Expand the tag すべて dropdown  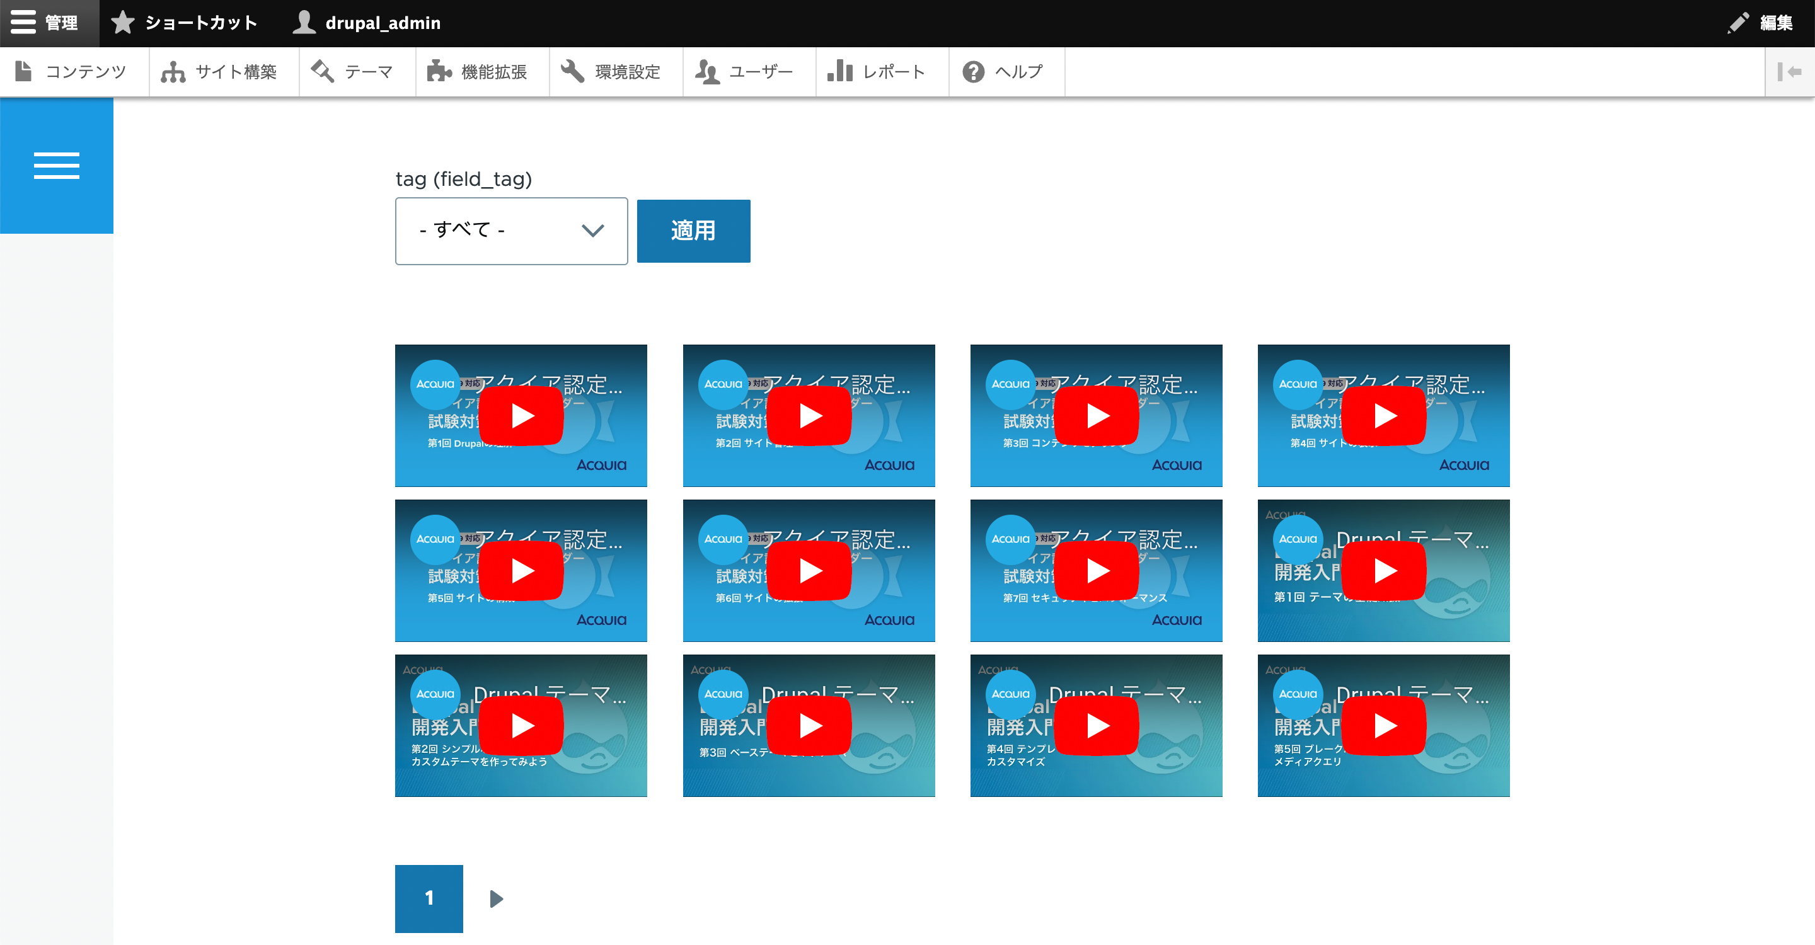(x=512, y=231)
